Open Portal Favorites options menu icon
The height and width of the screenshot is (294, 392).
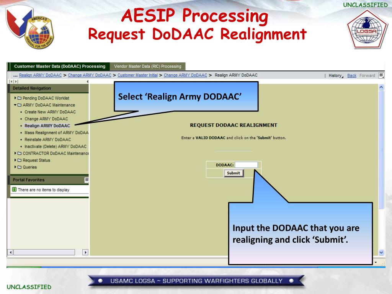87,180
